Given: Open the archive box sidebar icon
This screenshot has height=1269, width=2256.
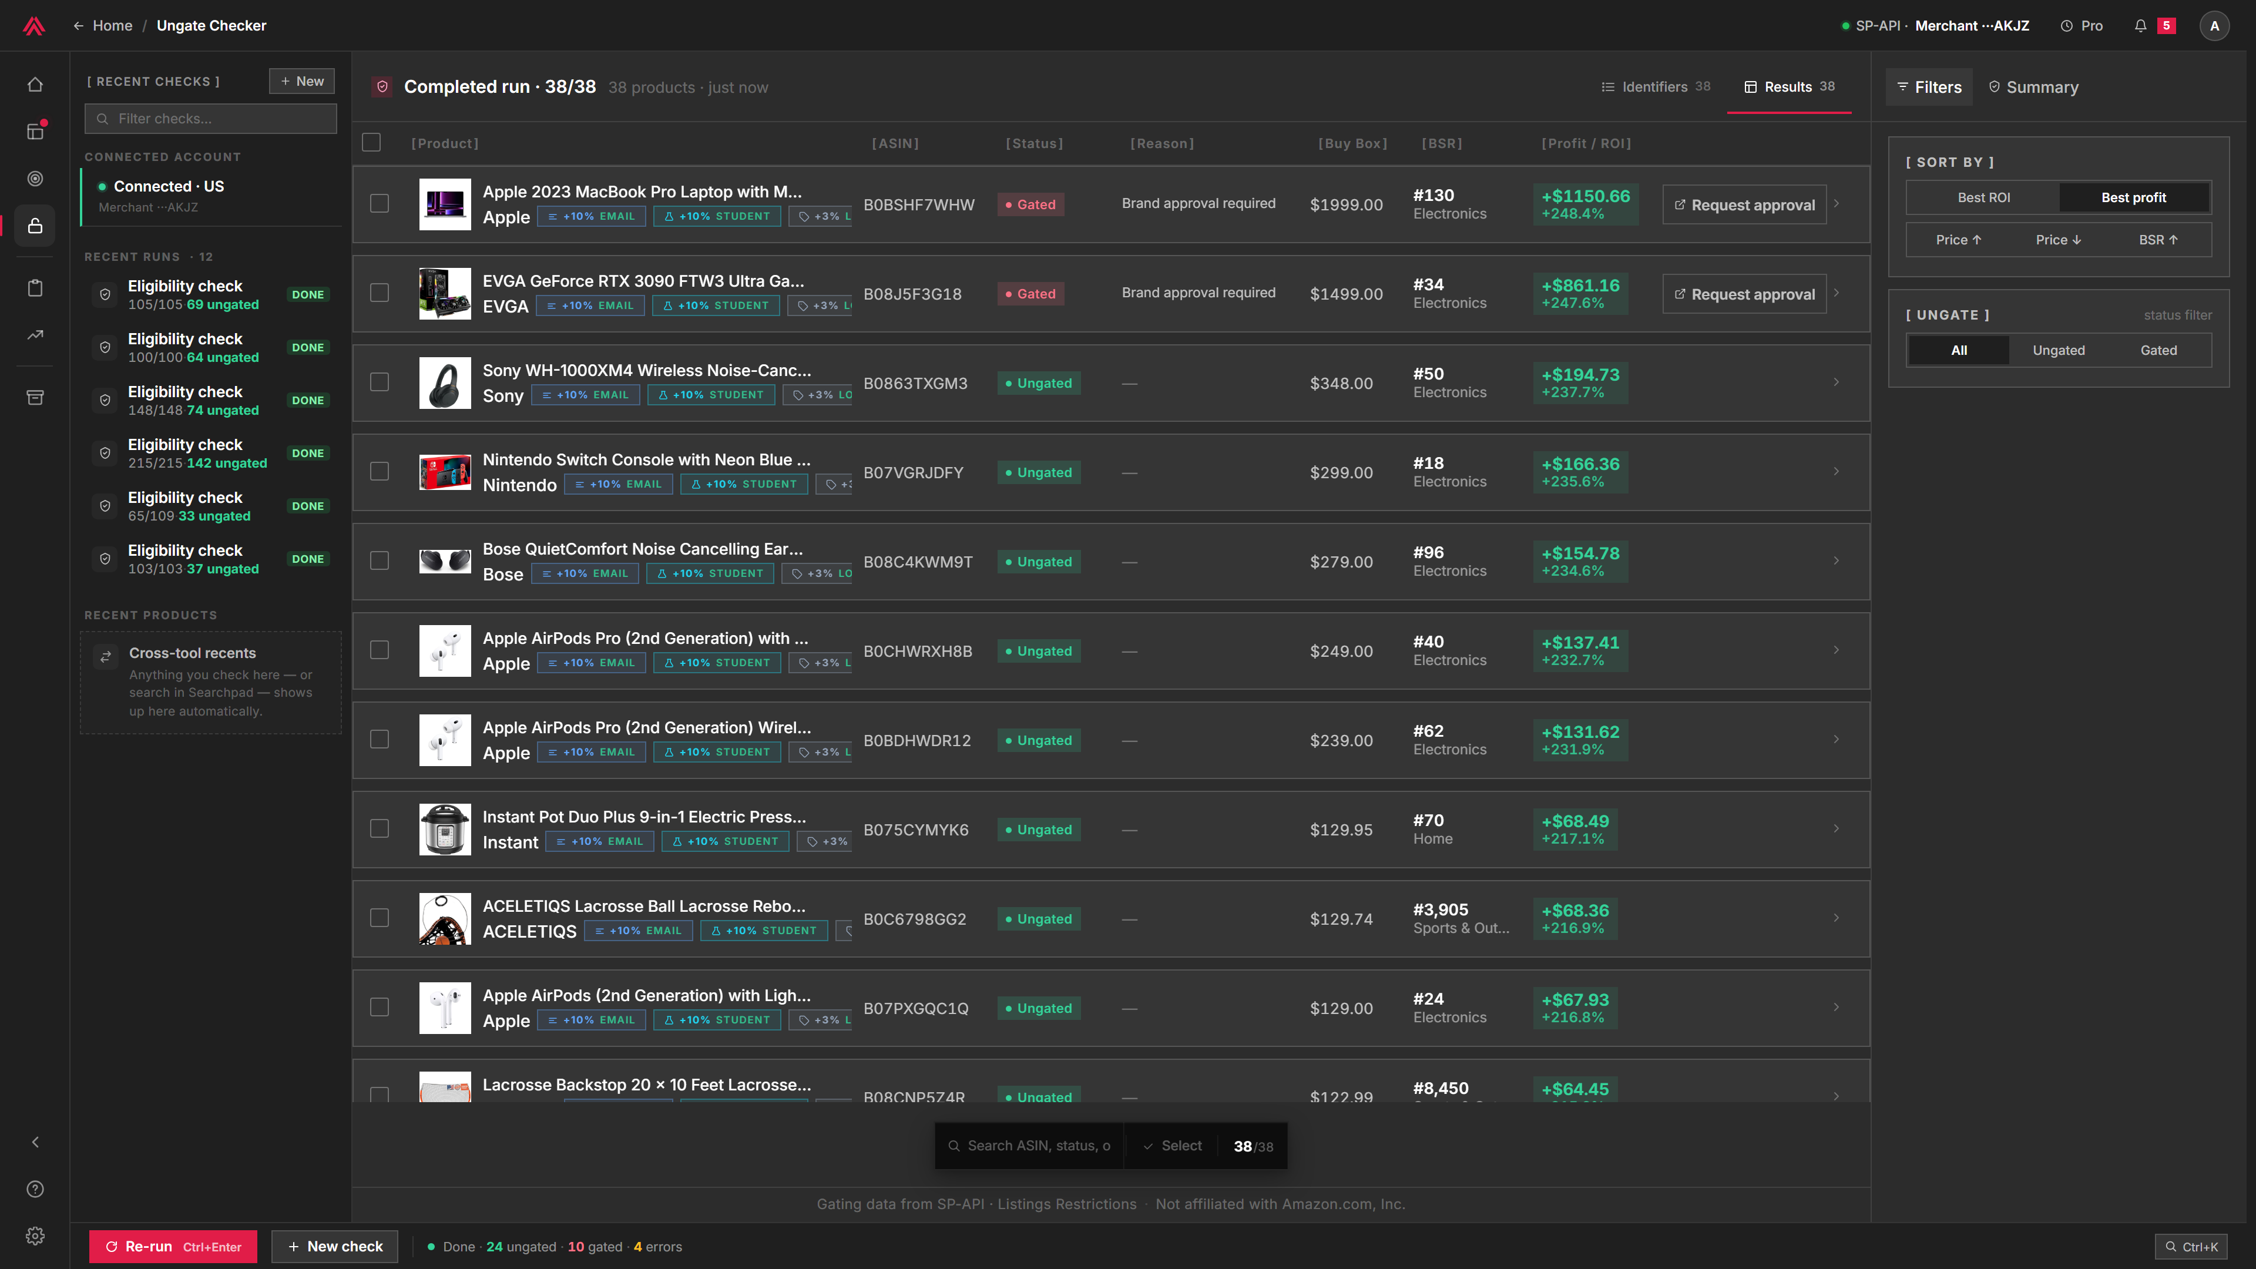Looking at the screenshot, I should 35,398.
